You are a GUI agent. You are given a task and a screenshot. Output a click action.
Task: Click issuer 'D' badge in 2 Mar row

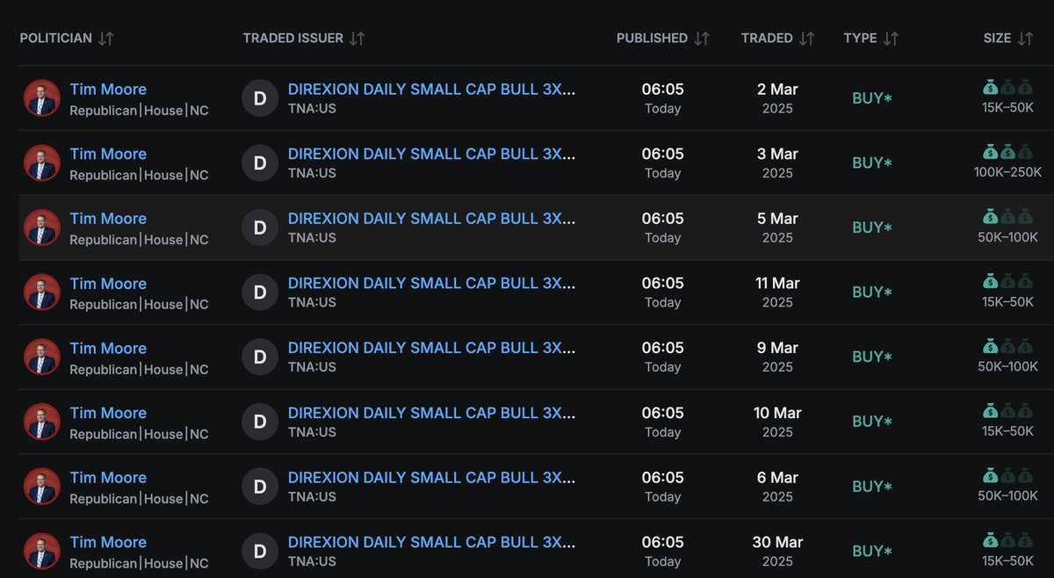pyautogui.click(x=260, y=98)
